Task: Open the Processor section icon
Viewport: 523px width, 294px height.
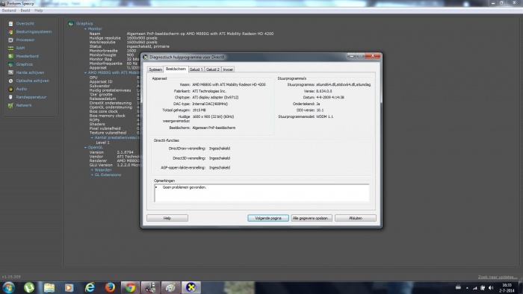Action: [x=10, y=40]
